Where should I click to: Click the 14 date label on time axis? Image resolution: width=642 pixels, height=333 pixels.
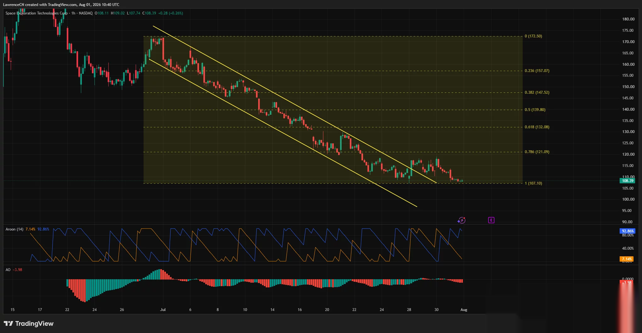pyautogui.click(x=272, y=310)
